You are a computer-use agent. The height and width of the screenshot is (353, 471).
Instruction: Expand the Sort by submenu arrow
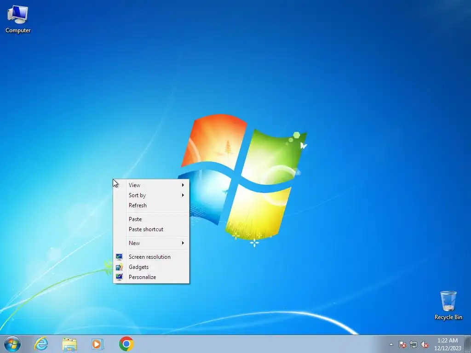(183, 195)
